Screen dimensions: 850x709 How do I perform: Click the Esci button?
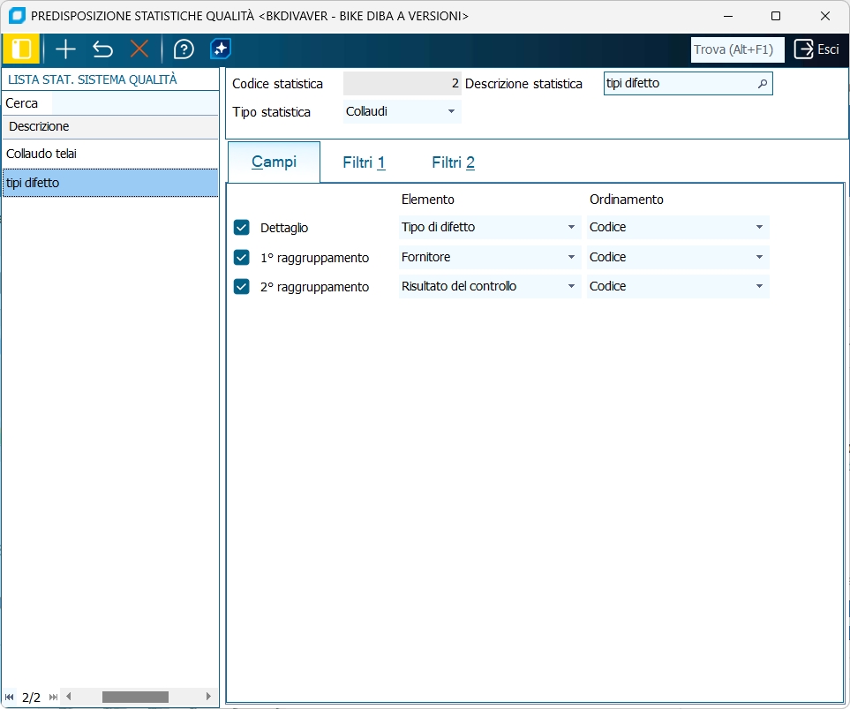pyautogui.click(x=816, y=49)
